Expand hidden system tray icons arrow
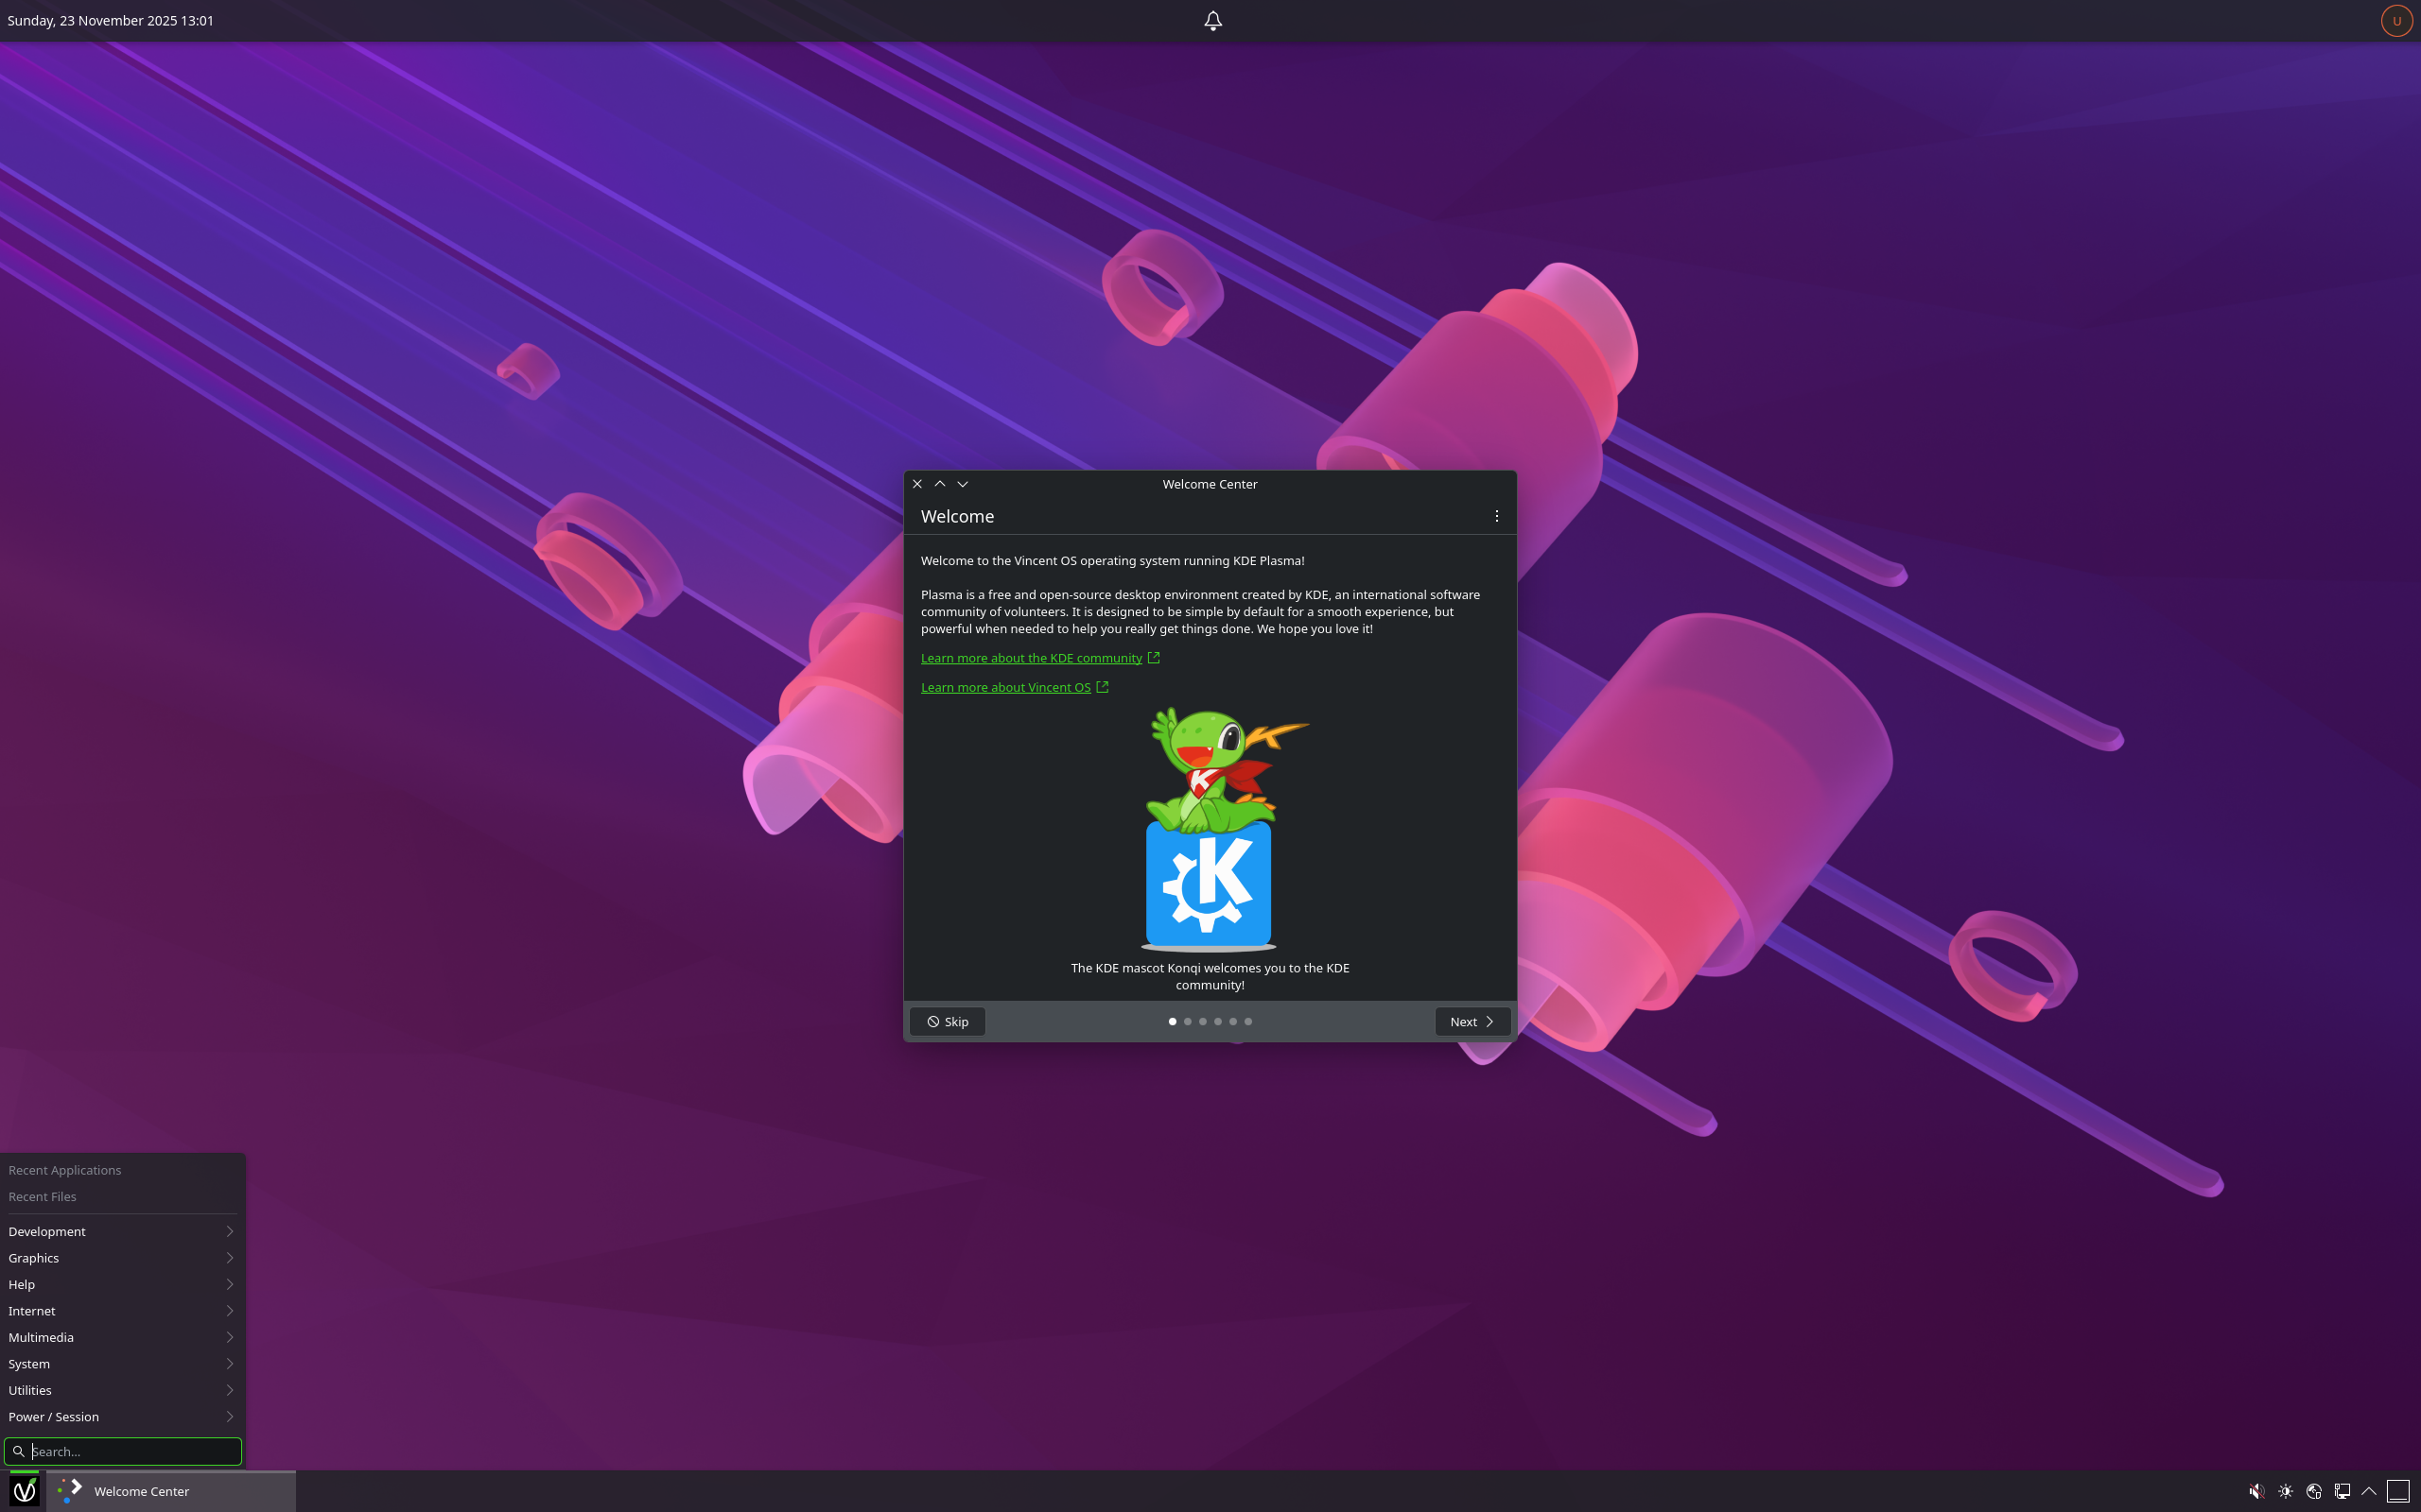 pos(2369,1491)
